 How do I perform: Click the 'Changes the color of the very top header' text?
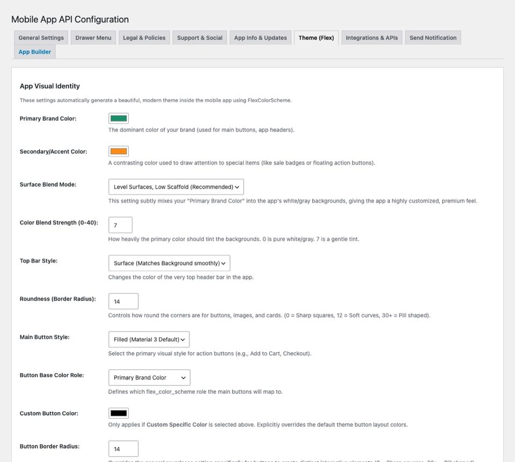(x=181, y=277)
